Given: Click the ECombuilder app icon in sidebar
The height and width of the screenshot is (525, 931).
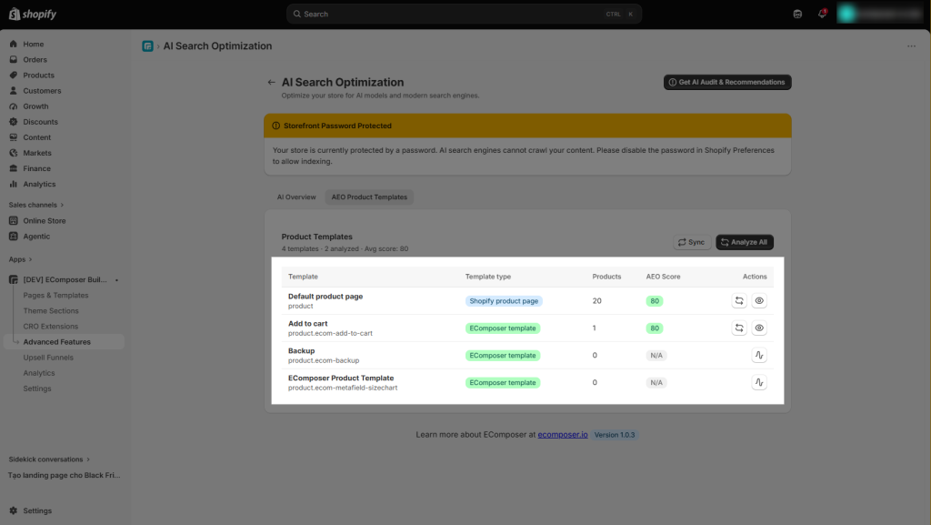Looking at the screenshot, I should click(13, 279).
